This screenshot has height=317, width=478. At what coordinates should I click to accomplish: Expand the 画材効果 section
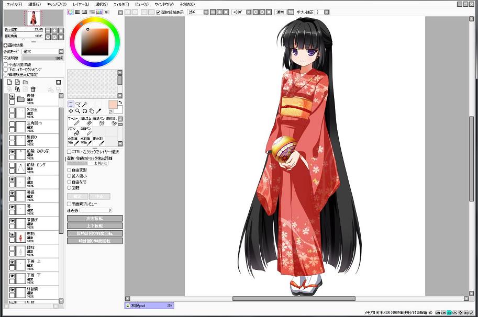[6, 46]
